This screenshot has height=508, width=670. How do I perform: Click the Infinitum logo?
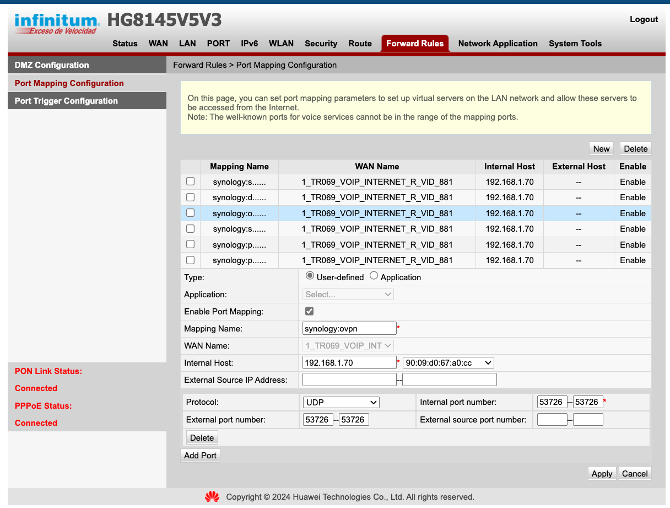(57, 24)
